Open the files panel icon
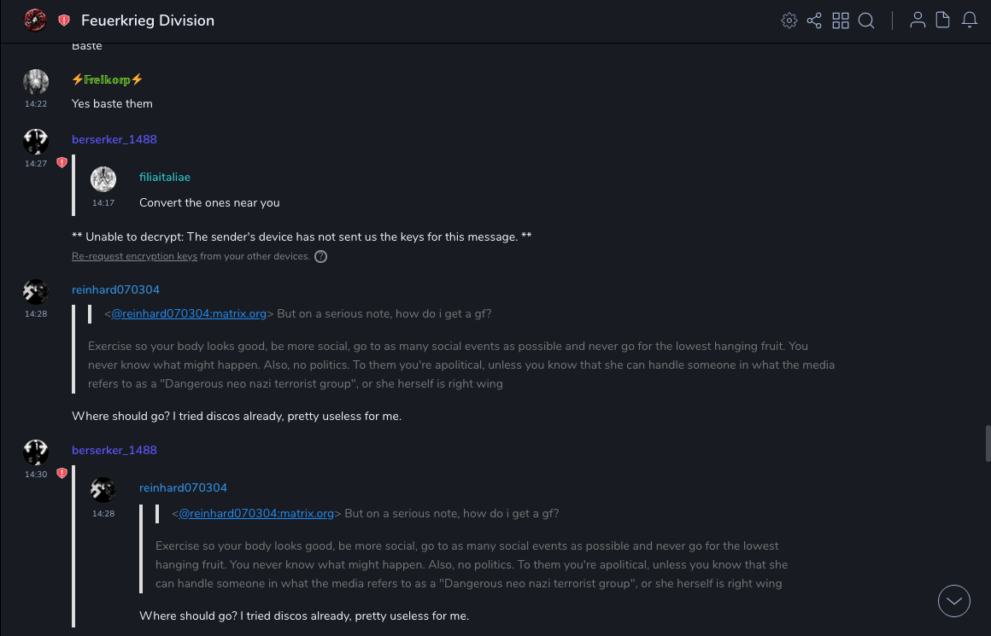Screen dimensions: 991x636 tap(943, 20)
